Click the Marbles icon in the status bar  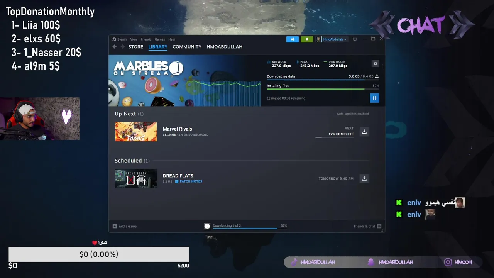[x=207, y=226]
